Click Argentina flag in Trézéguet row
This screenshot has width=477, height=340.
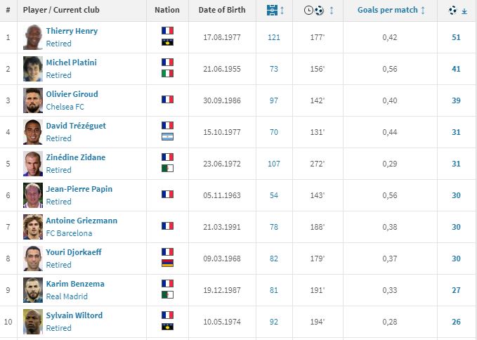[x=167, y=137]
